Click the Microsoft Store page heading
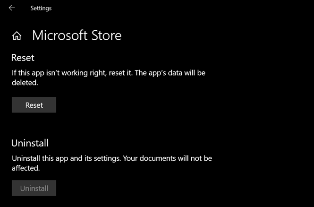Image resolution: width=314 pixels, height=207 pixels. point(76,35)
